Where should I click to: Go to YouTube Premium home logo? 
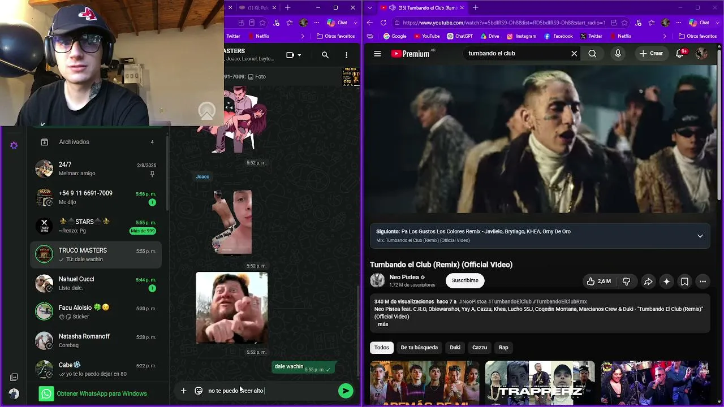(x=411, y=54)
